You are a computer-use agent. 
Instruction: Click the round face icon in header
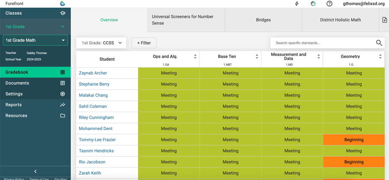point(313,4)
